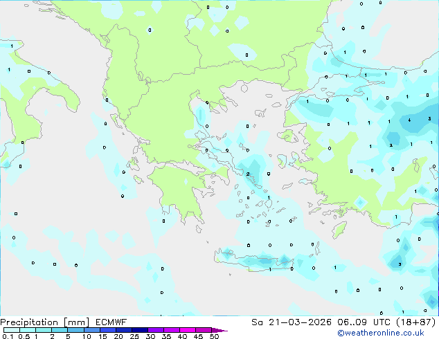Image resolution: width=439 pixels, height=339 pixels.
Task: Select the 2 to 5 mm legend swatch
Action: pyautogui.click(x=60, y=330)
